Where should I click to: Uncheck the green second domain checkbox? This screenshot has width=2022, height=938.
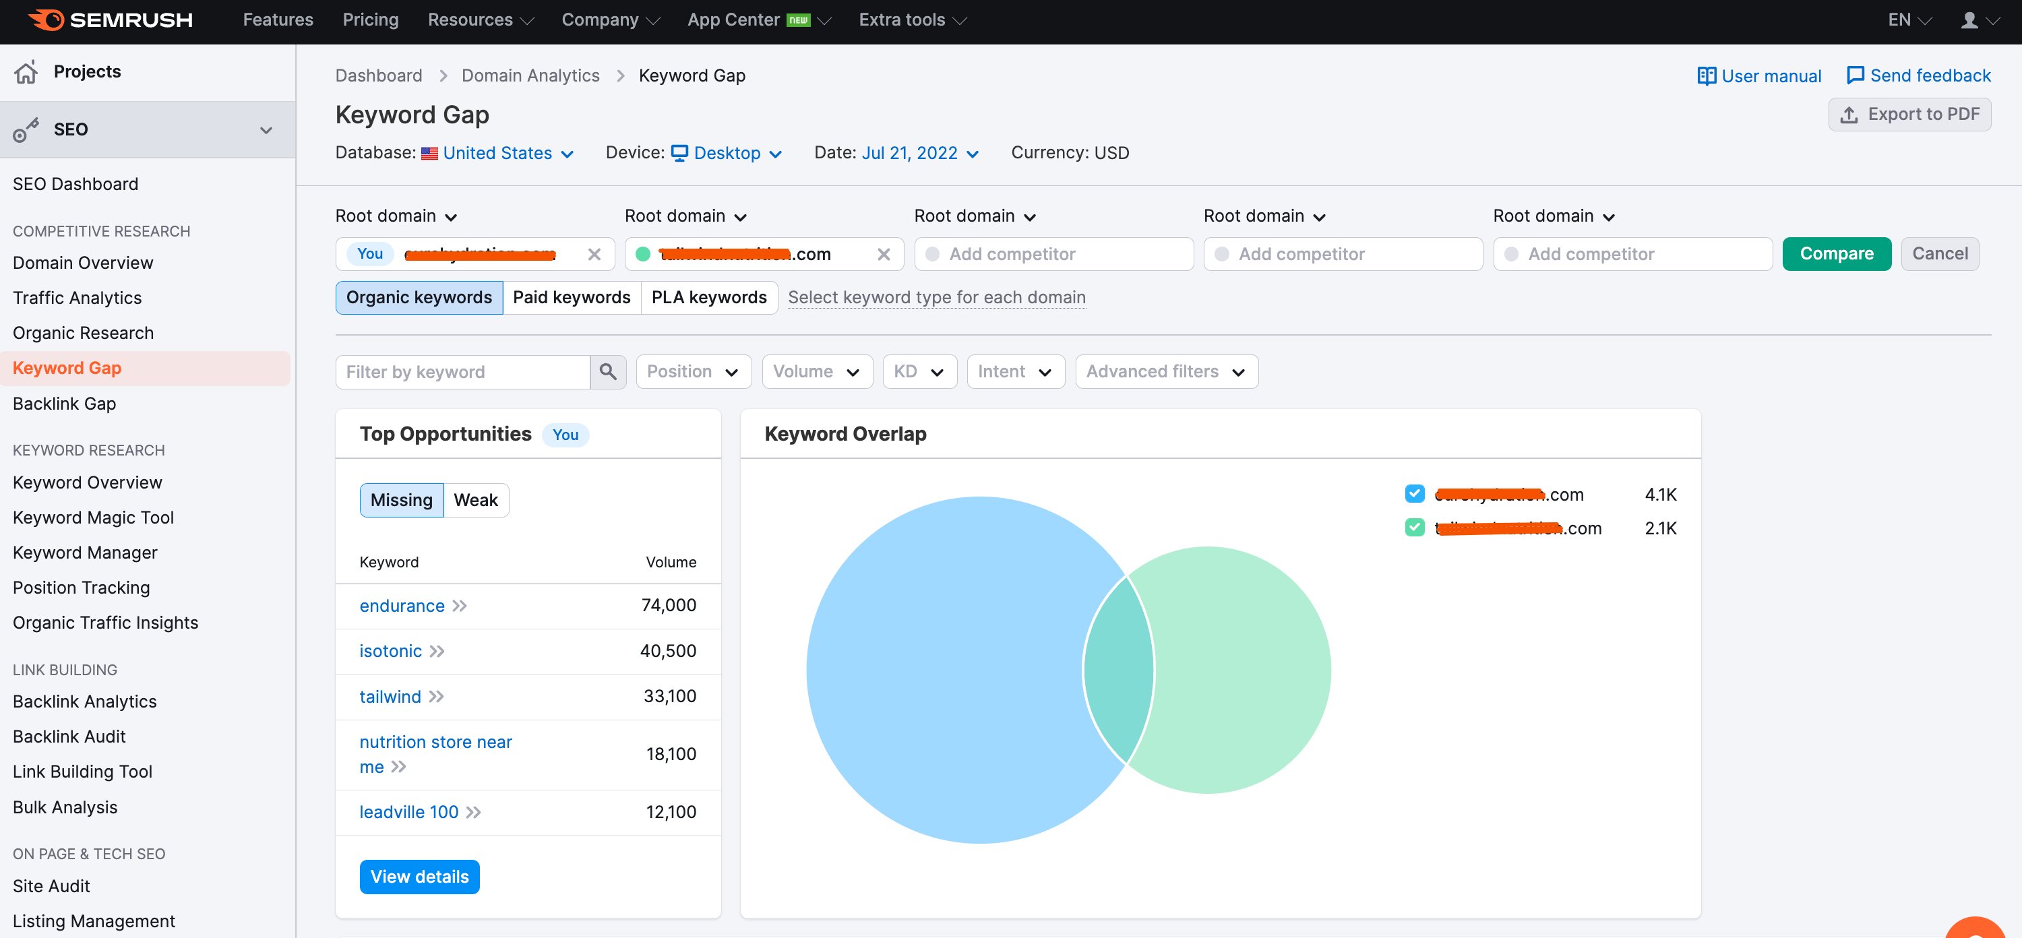tap(1415, 528)
